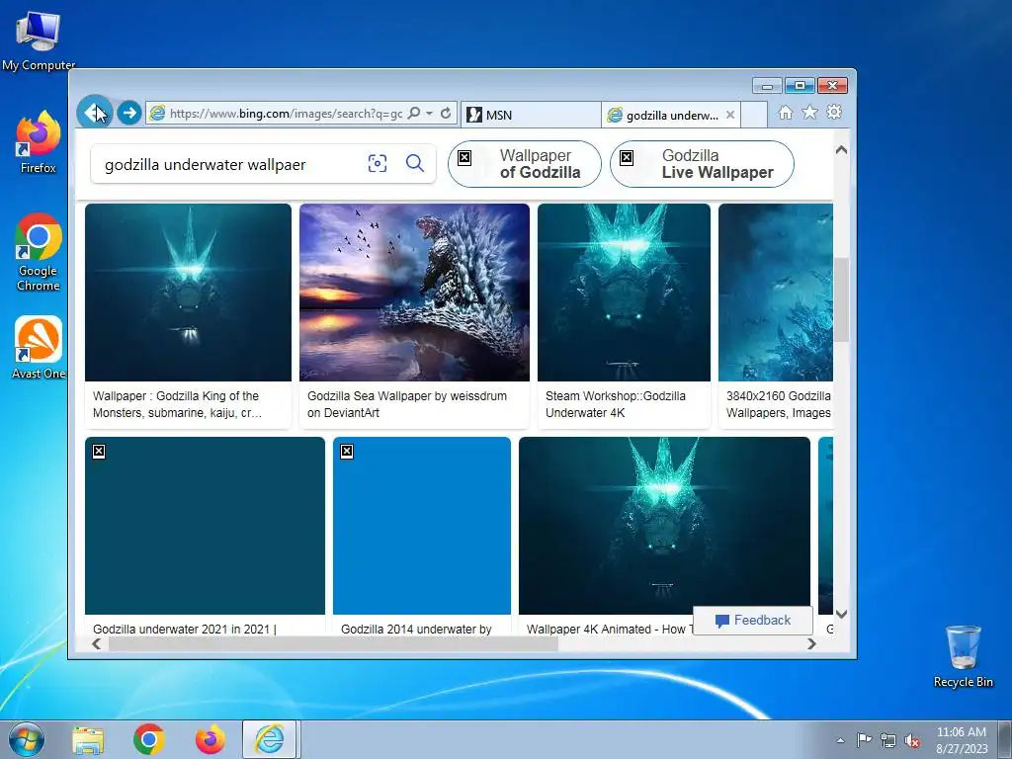Click the Bing search magnifier button
Viewport: 1012px width, 759px height.
pyautogui.click(x=415, y=163)
